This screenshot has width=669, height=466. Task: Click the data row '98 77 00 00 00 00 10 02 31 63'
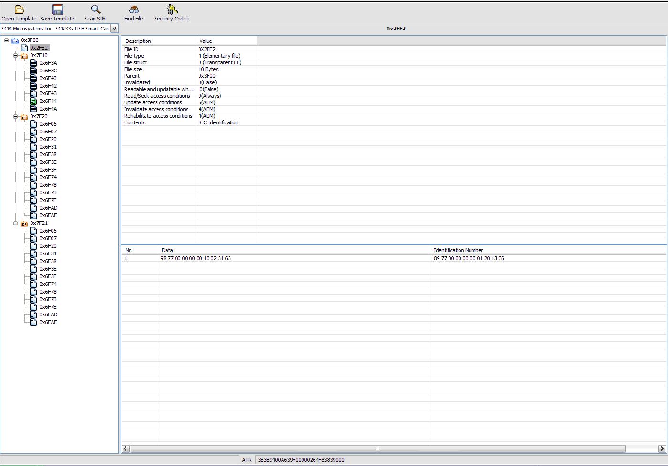tap(196, 258)
